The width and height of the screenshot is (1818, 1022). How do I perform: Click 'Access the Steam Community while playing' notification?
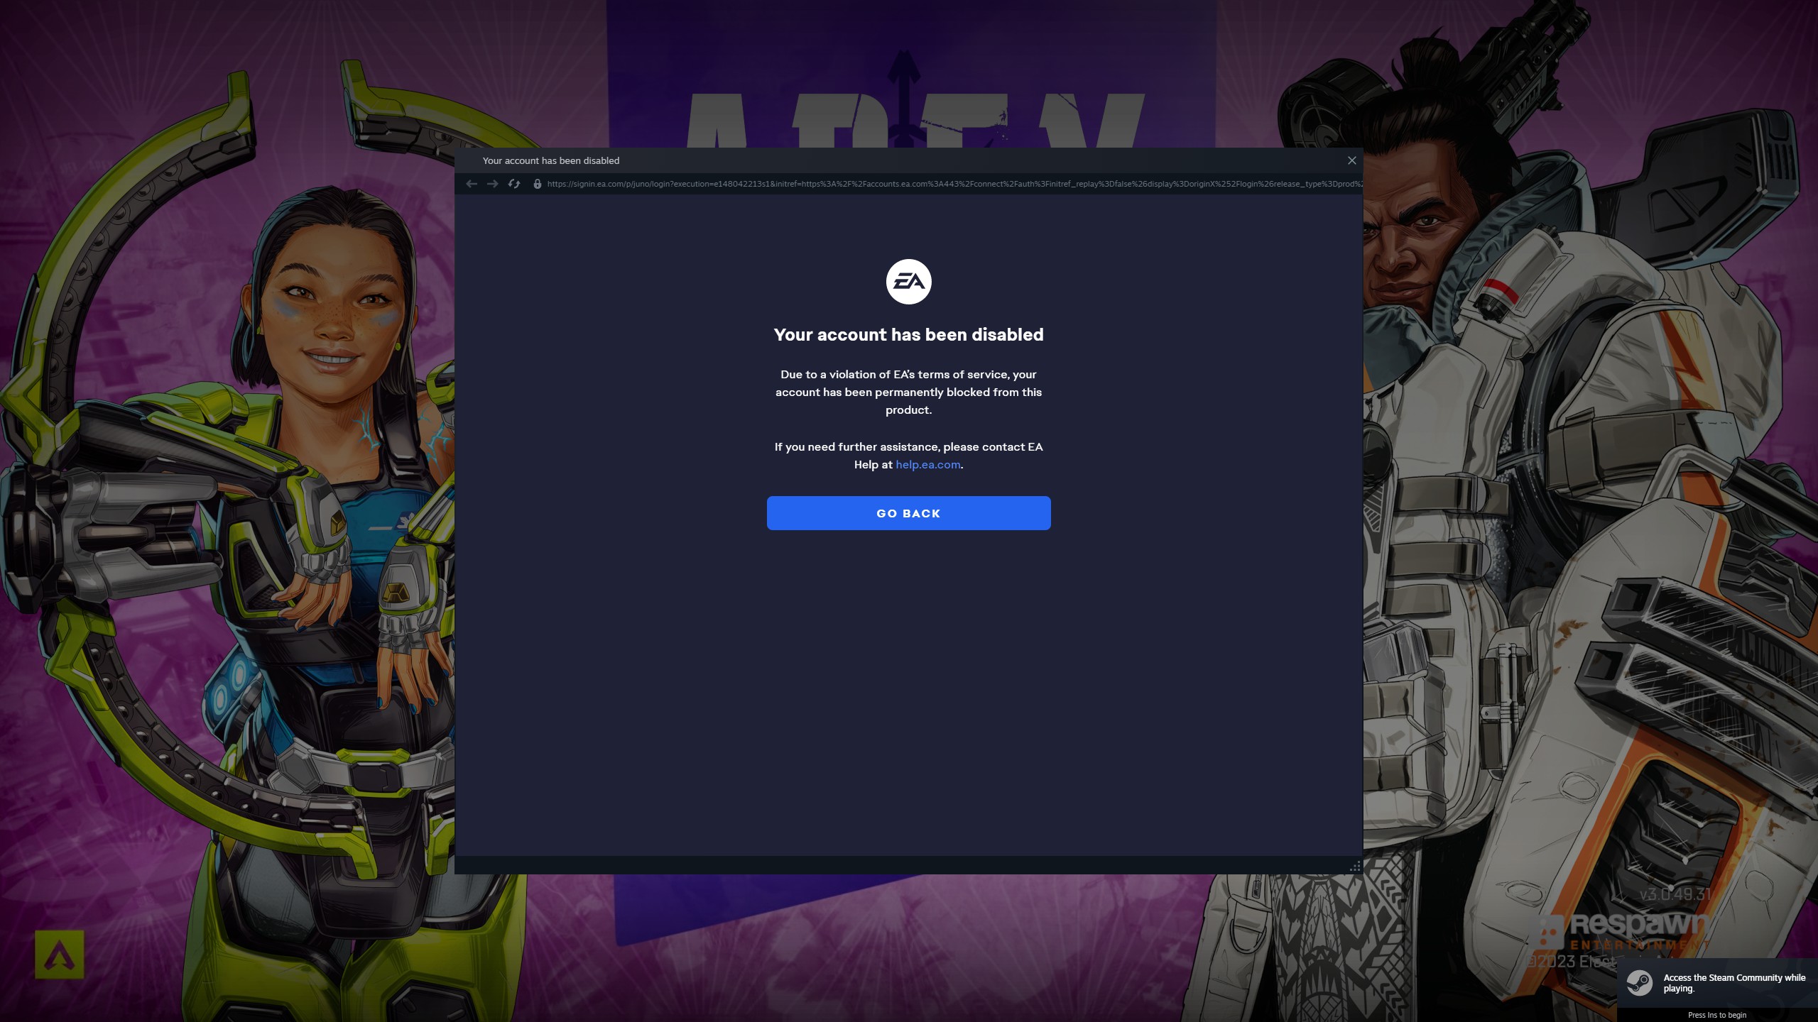coord(1717,983)
